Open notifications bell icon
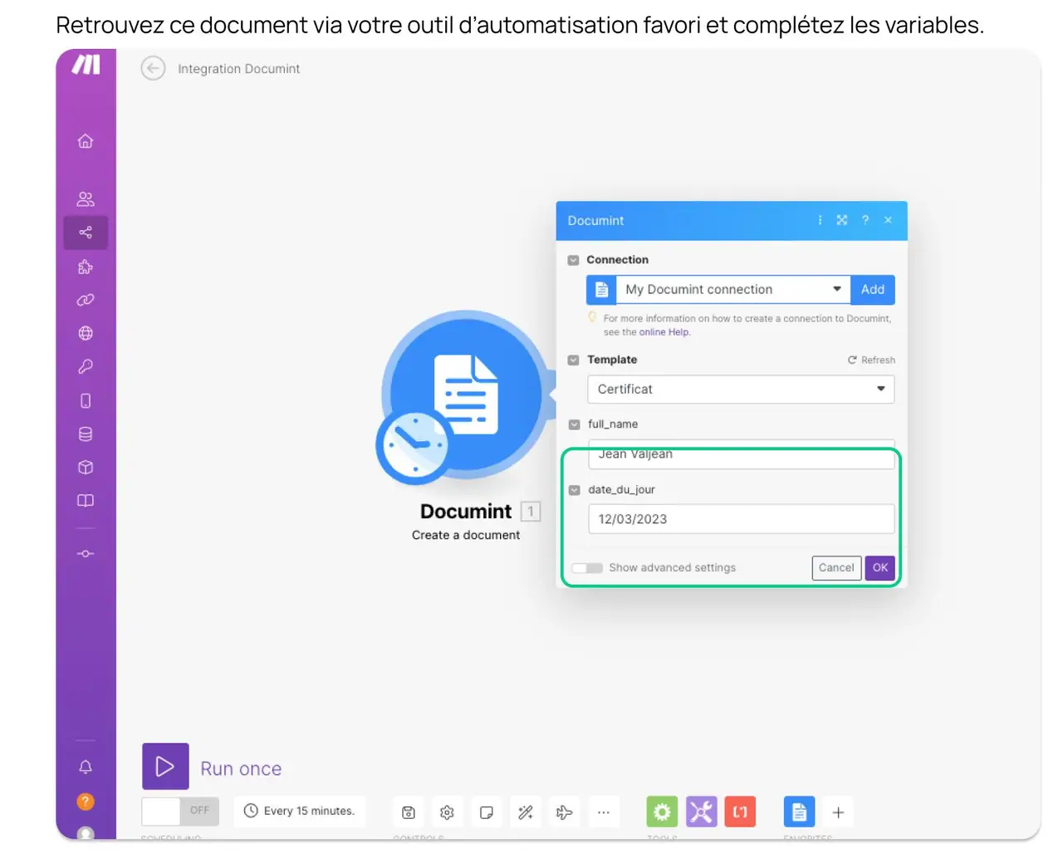The image size is (1063, 858). pyautogui.click(x=86, y=767)
